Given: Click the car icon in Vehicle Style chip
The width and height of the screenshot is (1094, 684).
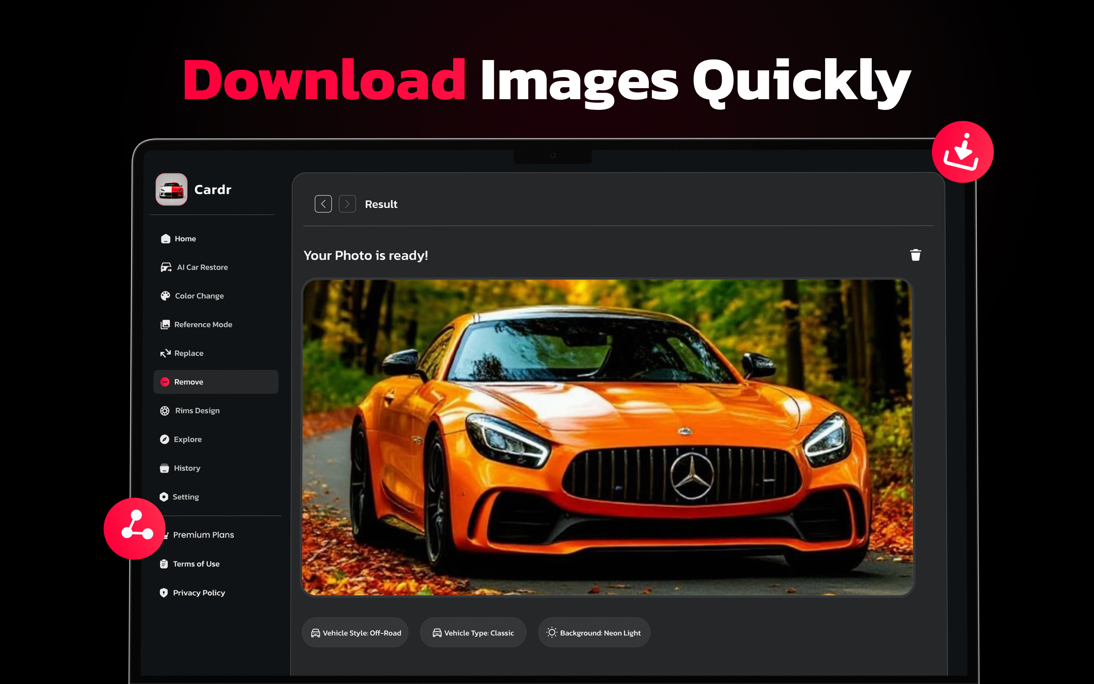Looking at the screenshot, I should click(x=316, y=633).
